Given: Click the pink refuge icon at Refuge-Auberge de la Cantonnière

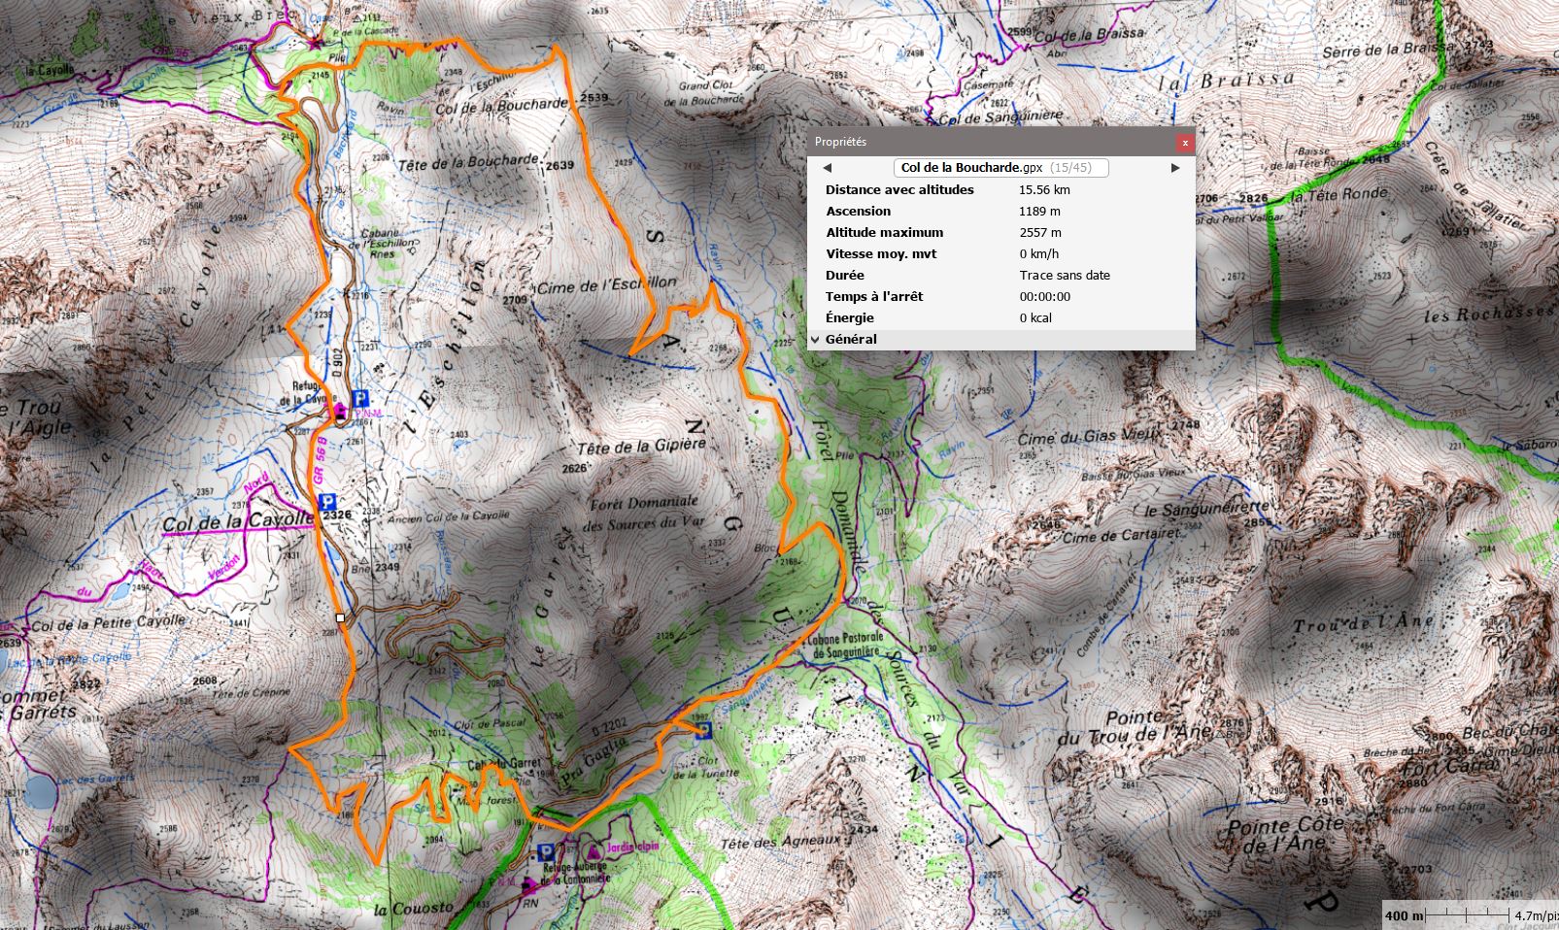Looking at the screenshot, I should point(528,884).
